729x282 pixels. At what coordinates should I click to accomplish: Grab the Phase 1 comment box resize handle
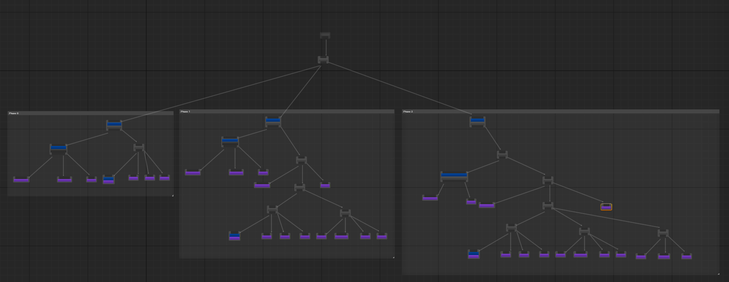[x=393, y=257]
